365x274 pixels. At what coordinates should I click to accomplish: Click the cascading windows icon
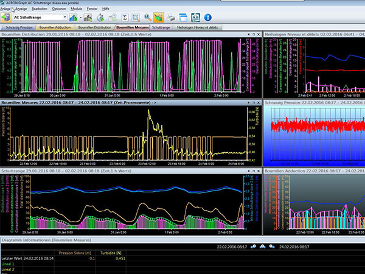click(x=183, y=18)
